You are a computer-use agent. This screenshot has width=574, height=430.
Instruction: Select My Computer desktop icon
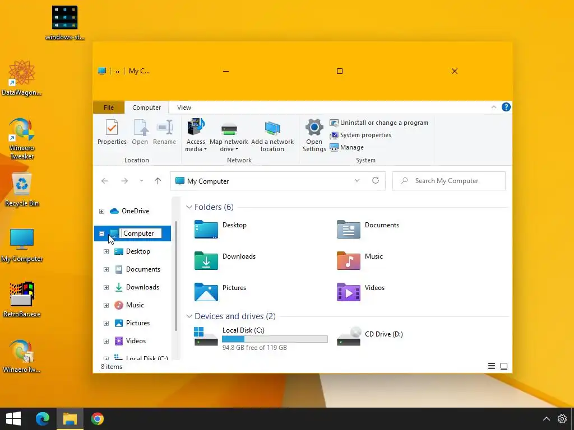(22, 245)
